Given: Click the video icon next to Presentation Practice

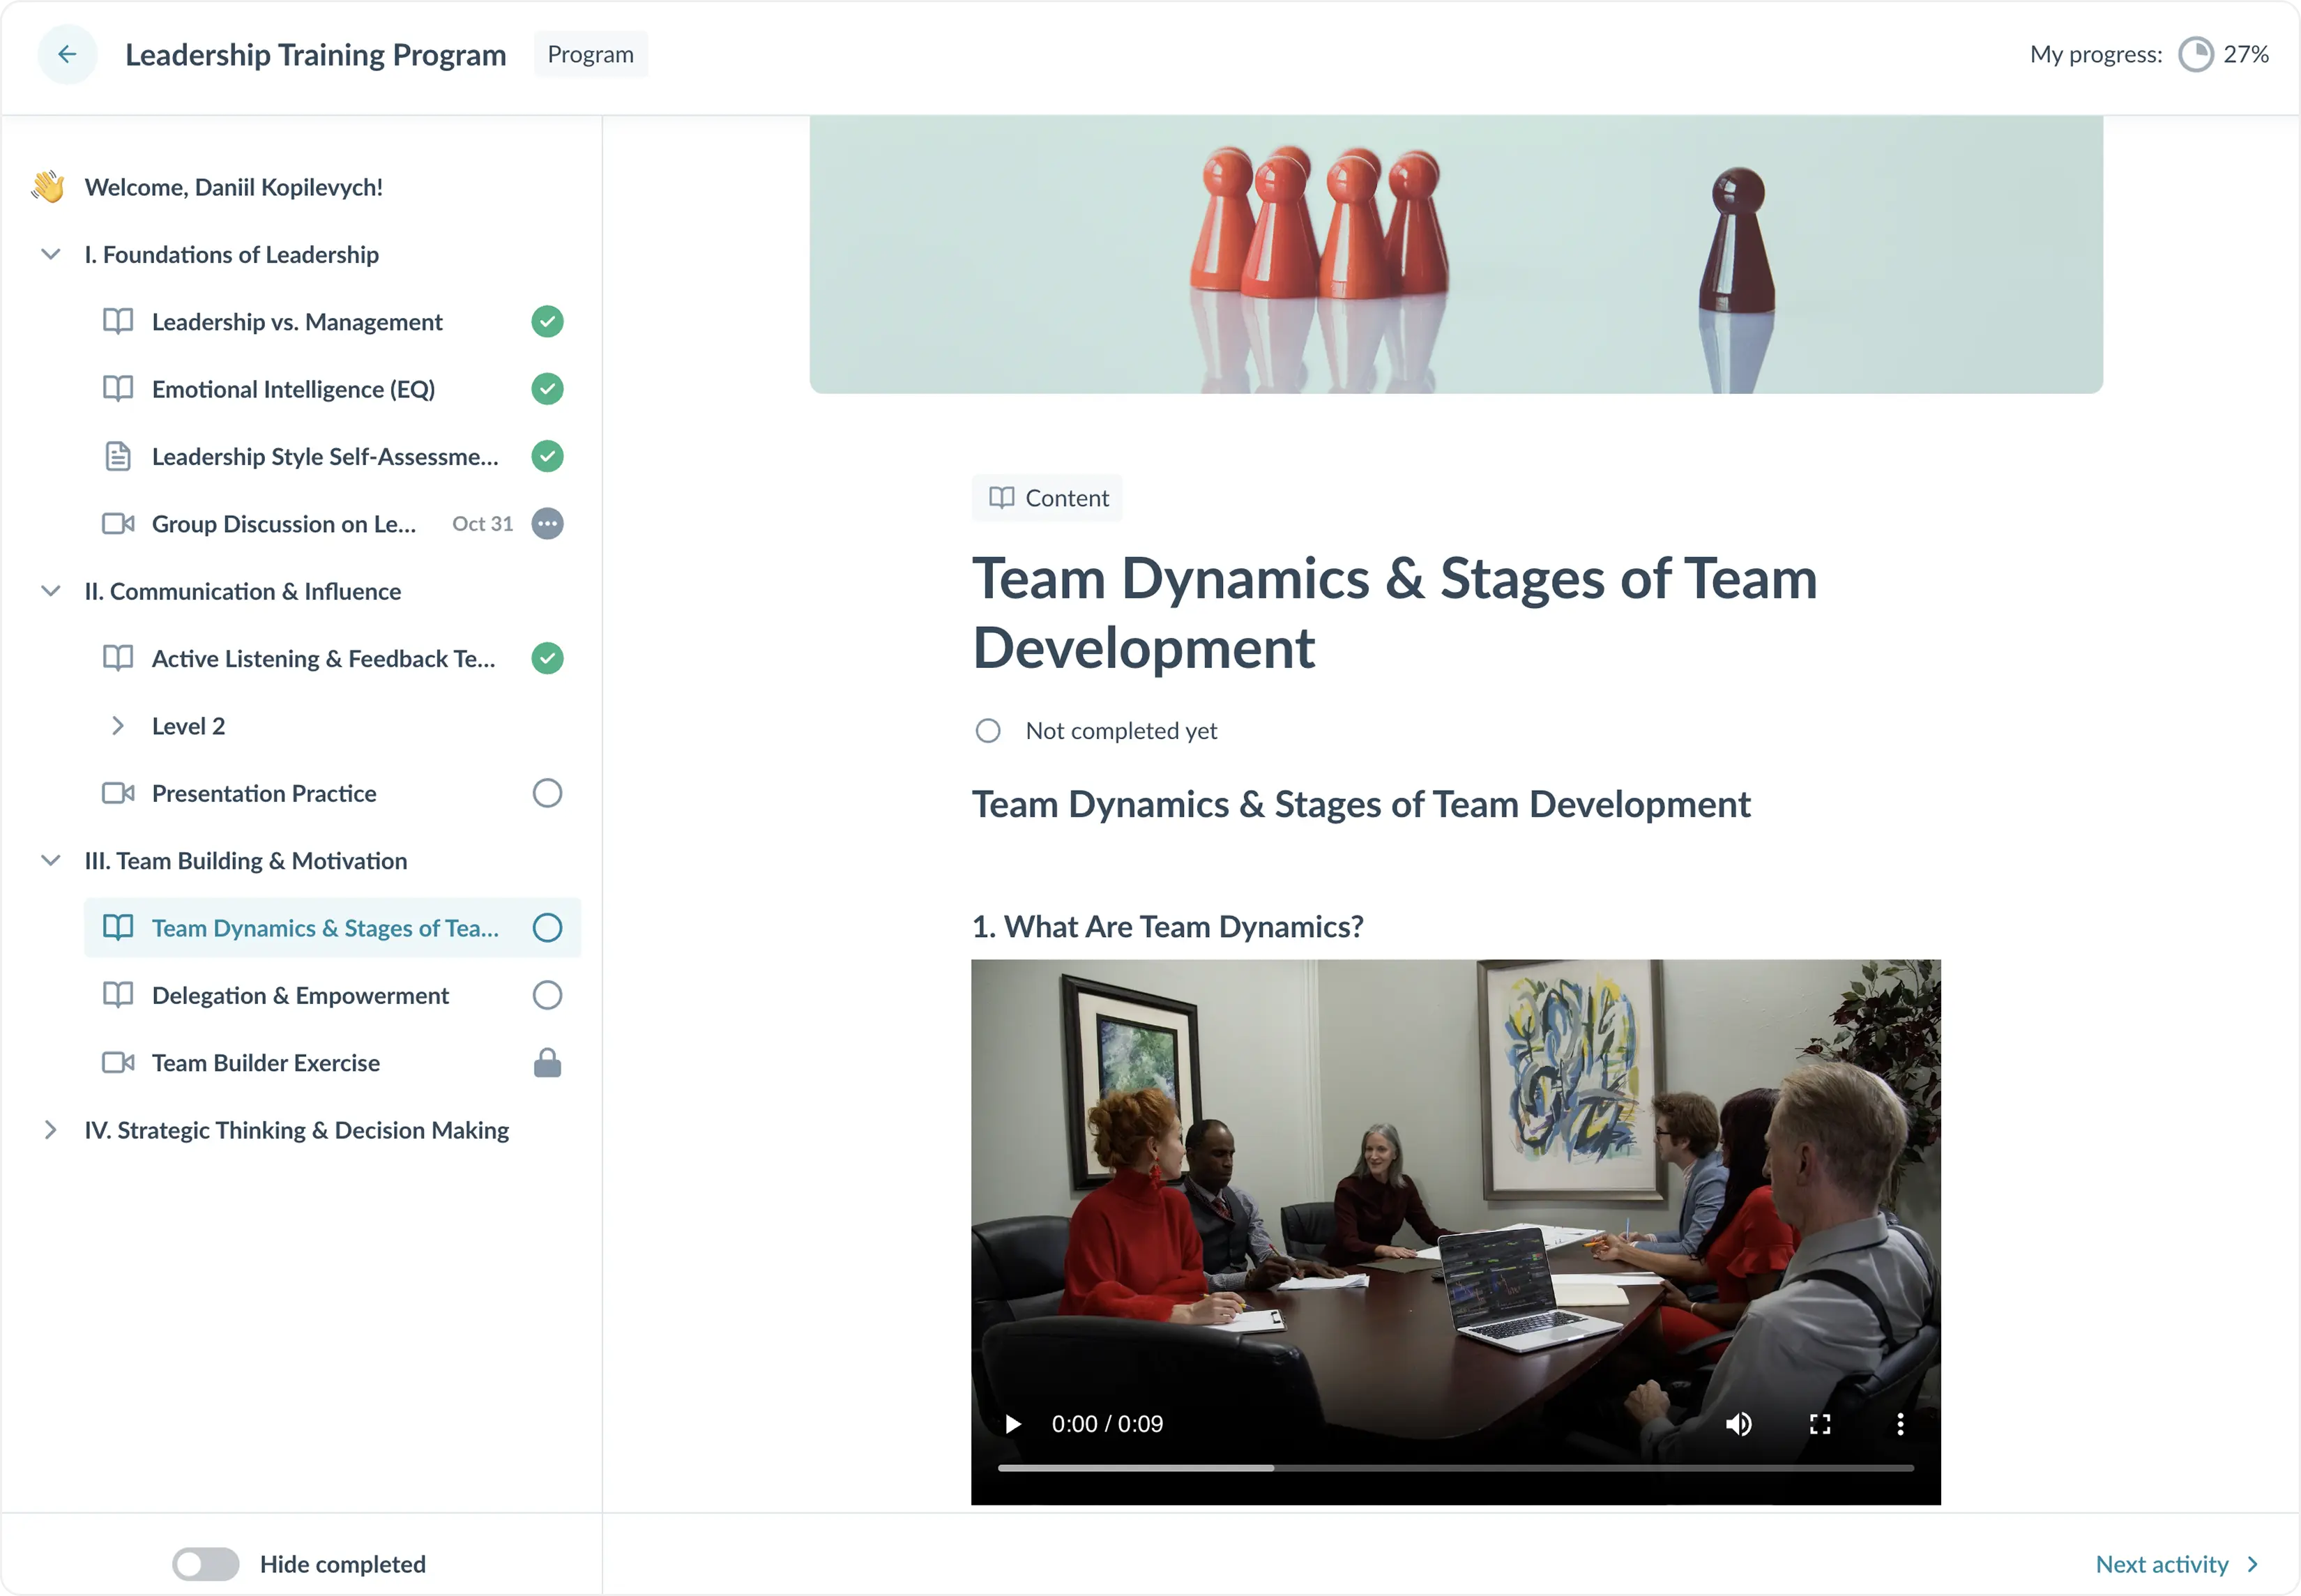Looking at the screenshot, I should [118, 793].
